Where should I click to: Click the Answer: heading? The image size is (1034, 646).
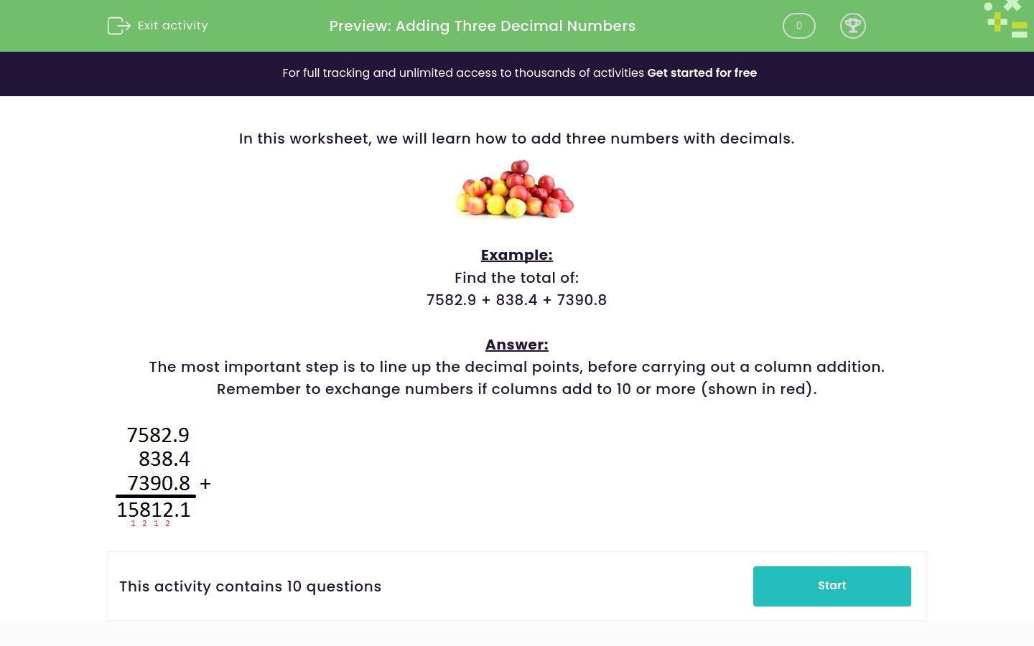tap(516, 345)
